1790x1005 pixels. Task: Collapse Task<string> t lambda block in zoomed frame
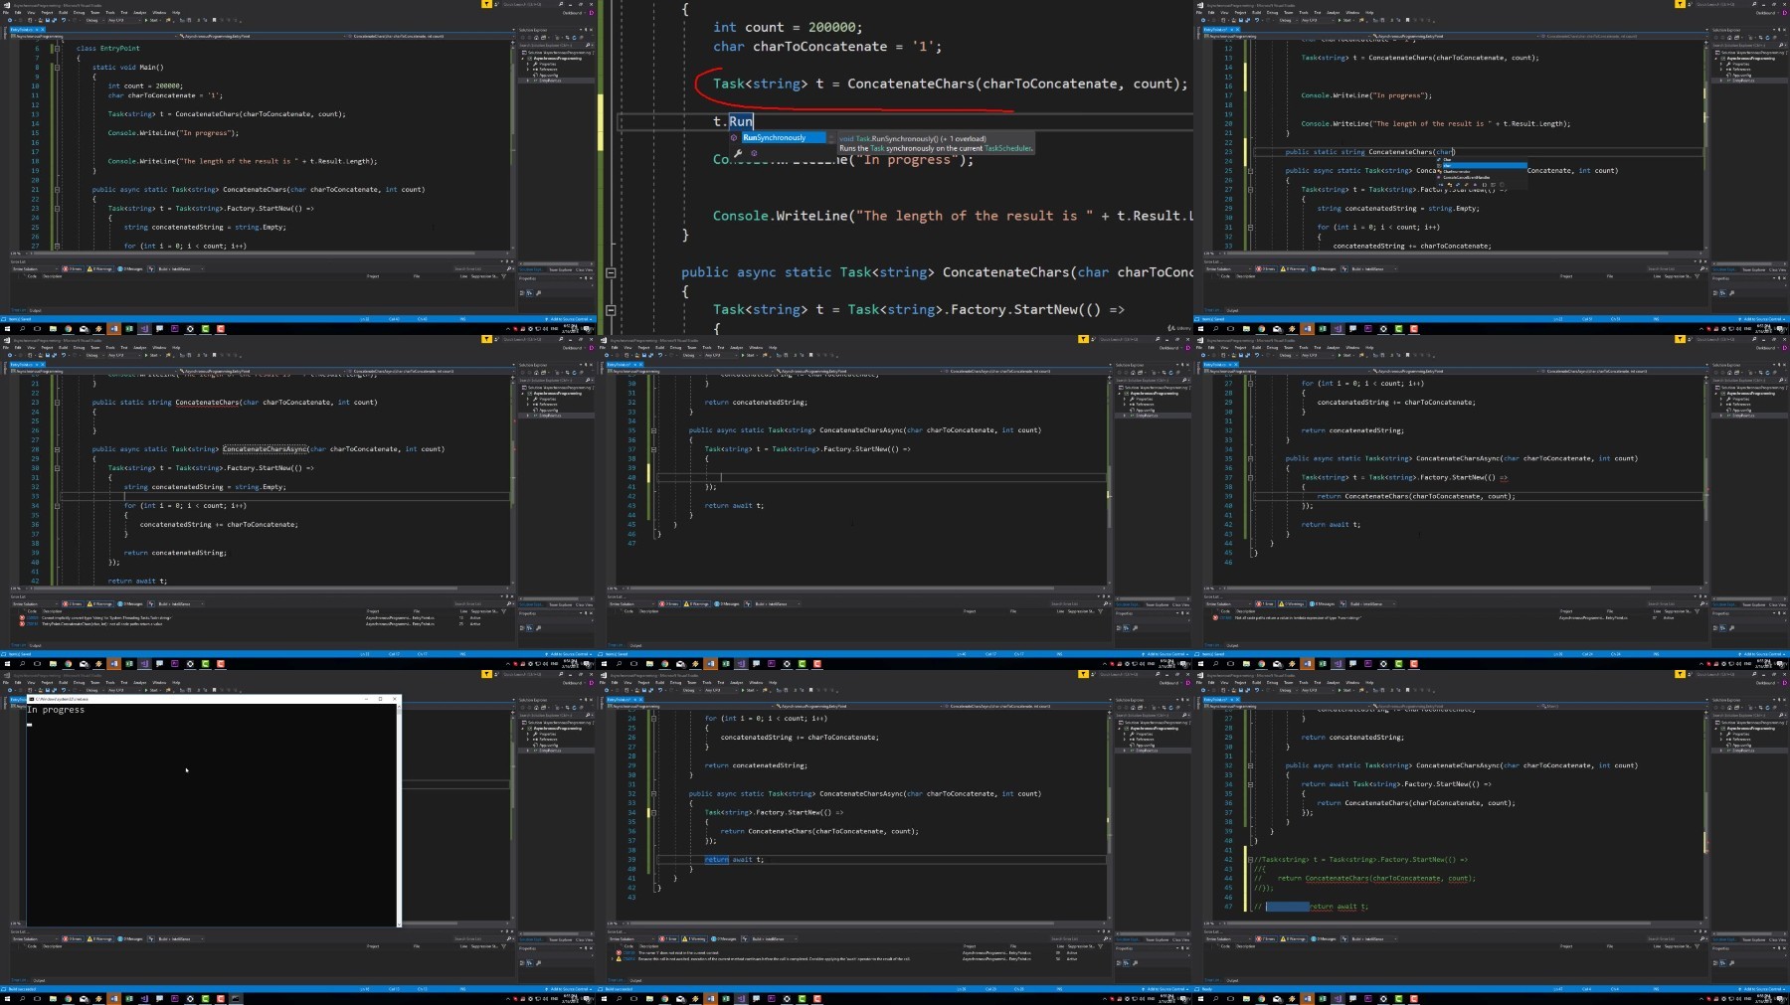click(611, 309)
